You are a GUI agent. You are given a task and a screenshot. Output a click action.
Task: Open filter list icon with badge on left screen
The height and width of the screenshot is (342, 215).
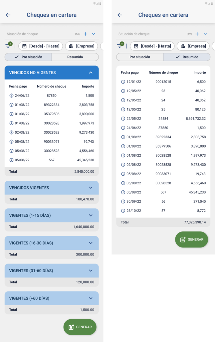point(8,46)
